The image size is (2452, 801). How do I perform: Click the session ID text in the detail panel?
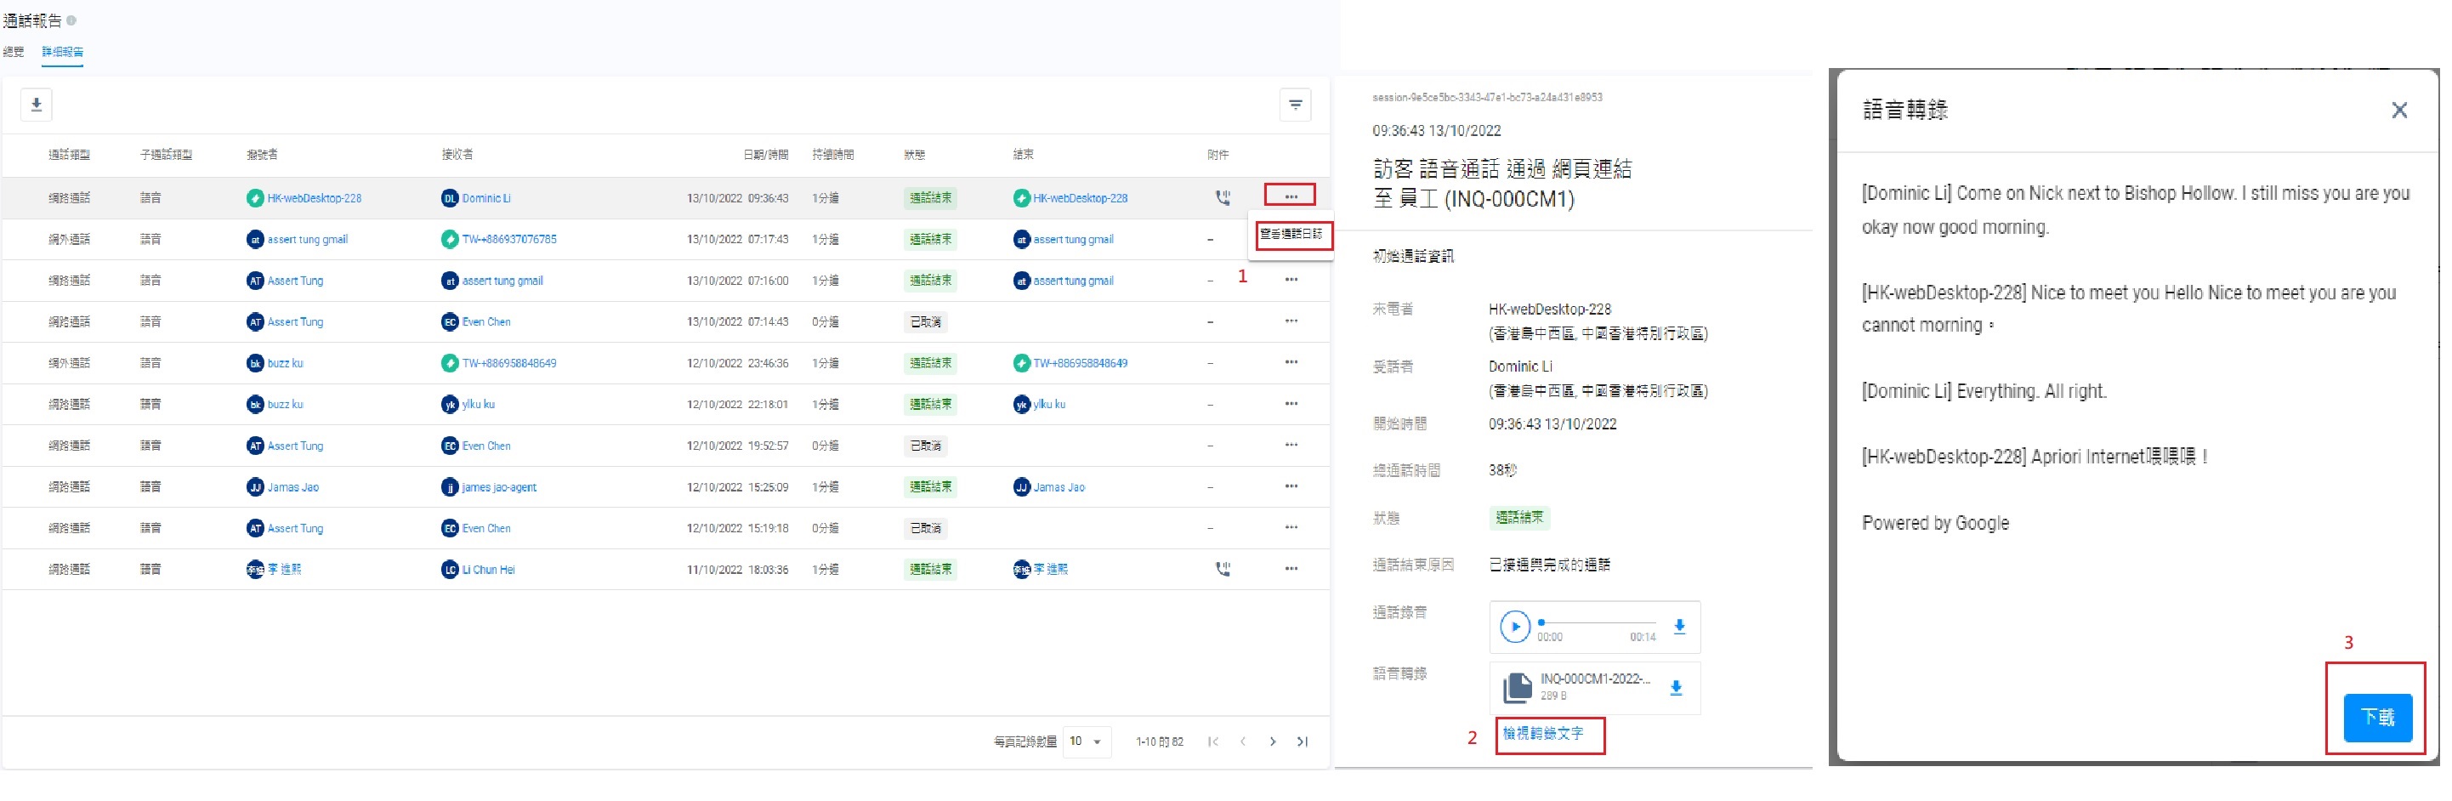click(1487, 97)
